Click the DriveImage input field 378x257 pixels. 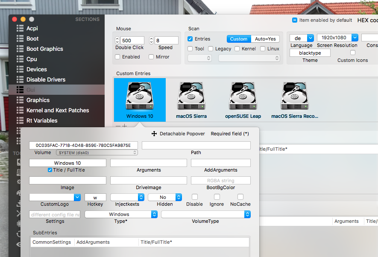[149, 180]
